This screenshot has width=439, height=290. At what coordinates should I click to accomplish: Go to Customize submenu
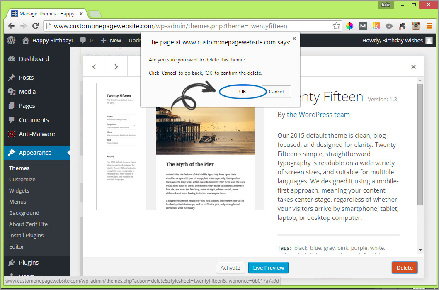point(22,179)
